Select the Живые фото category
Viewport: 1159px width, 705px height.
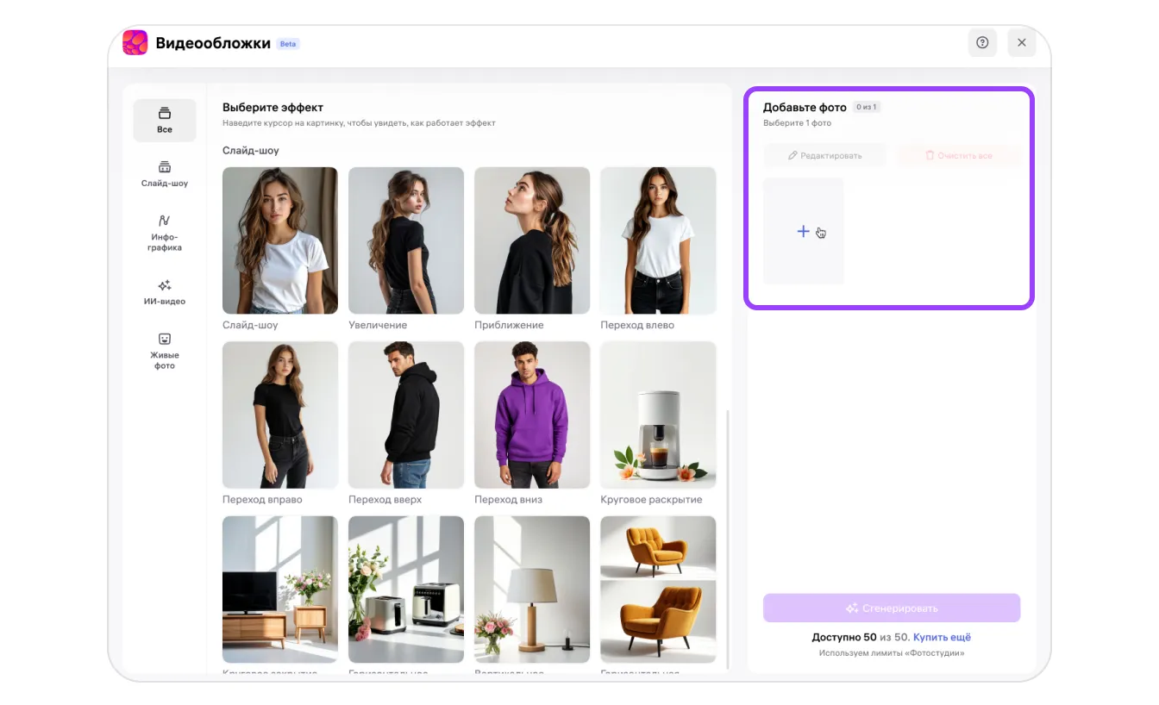point(165,352)
